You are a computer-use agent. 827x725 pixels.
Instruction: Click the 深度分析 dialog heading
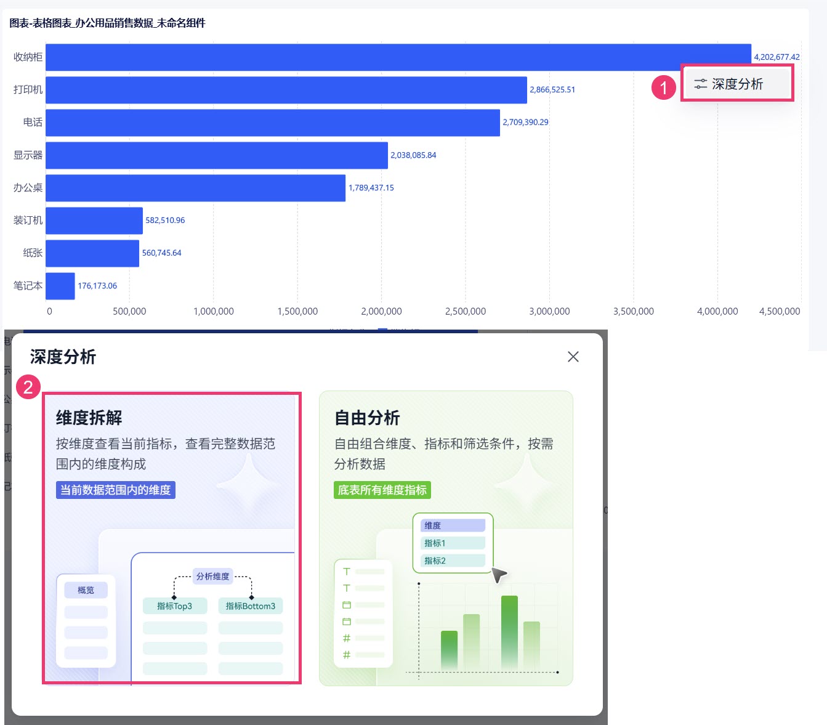point(63,357)
